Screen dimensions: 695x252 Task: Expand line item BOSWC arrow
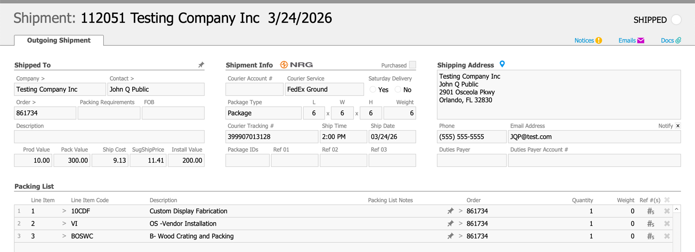[x=64, y=236]
